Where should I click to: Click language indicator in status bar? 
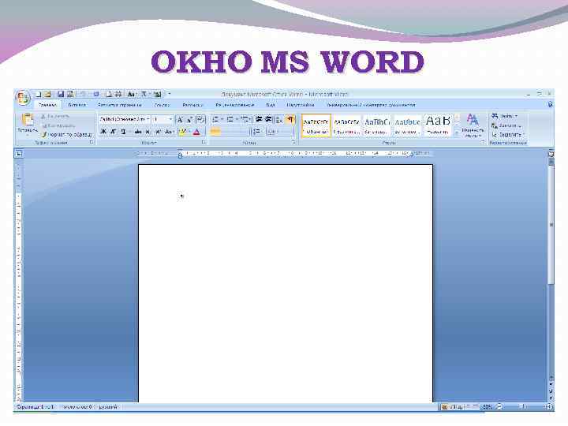click(108, 407)
